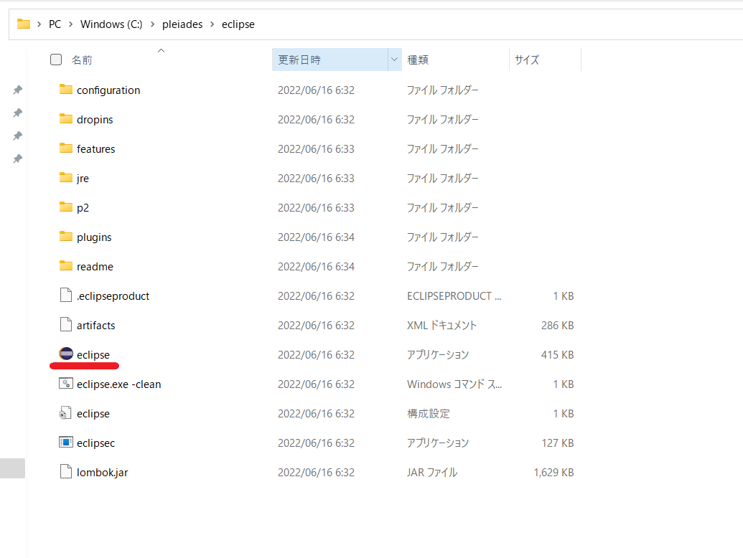Select the dropins folder name

[95, 119]
